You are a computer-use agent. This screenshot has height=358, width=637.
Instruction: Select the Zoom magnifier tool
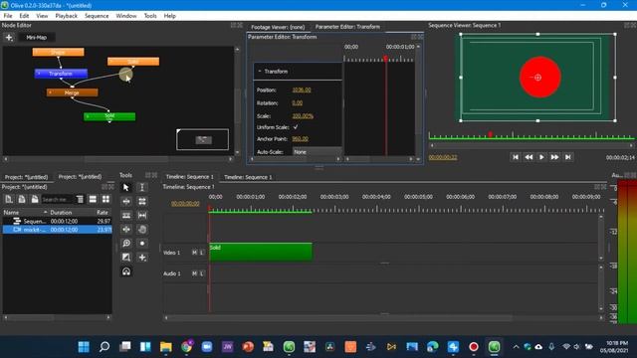coord(126,243)
